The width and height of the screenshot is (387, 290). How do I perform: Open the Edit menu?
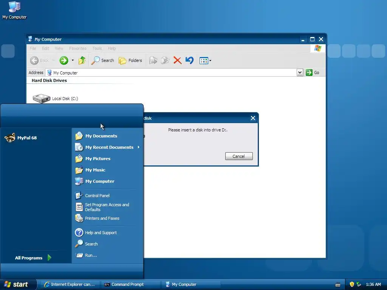pos(45,48)
